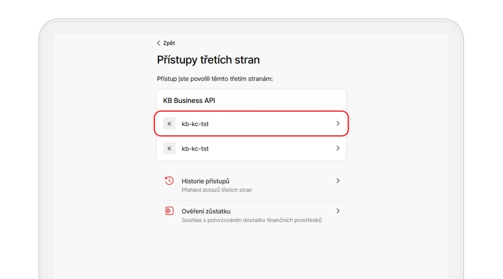Click the K avatar in the red-outlined kb-kc-tst row

click(169, 124)
